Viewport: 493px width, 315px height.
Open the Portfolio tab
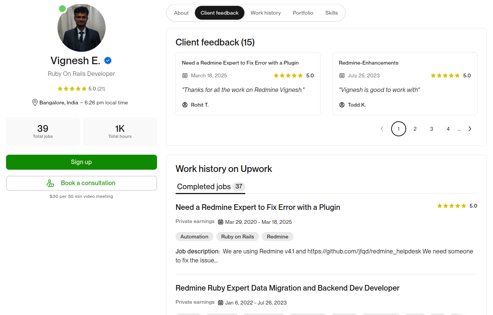303,13
